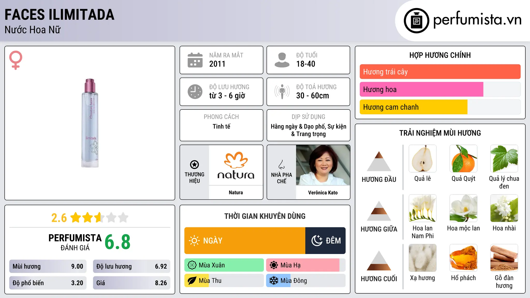Click the perfumista.vn perfume bottle logo icon
This screenshot has height=298, width=530.
[x=416, y=21]
